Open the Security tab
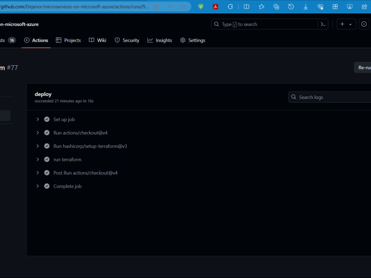The image size is (371, 278). coord(127,40)
